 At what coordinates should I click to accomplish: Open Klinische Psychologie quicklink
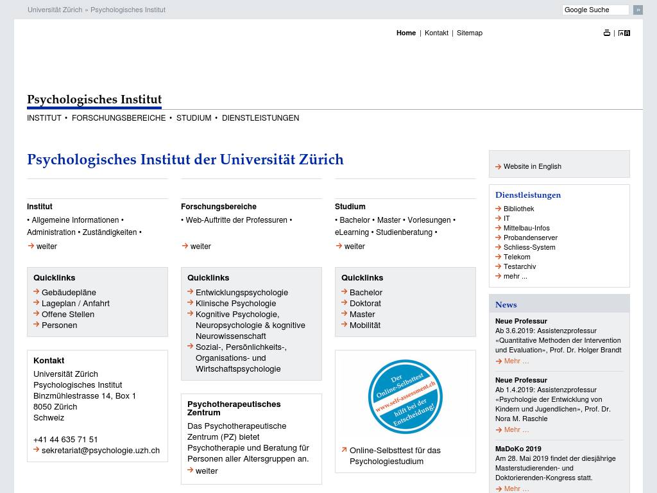point(235,303)
